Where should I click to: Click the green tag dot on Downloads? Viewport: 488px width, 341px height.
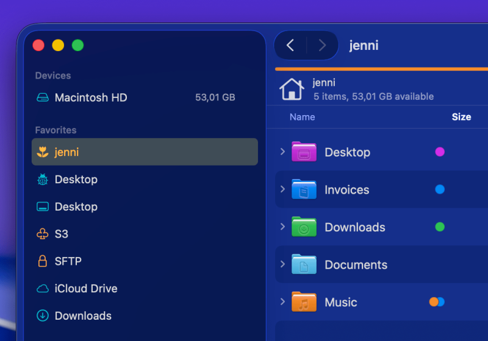[x=440, y=227]
